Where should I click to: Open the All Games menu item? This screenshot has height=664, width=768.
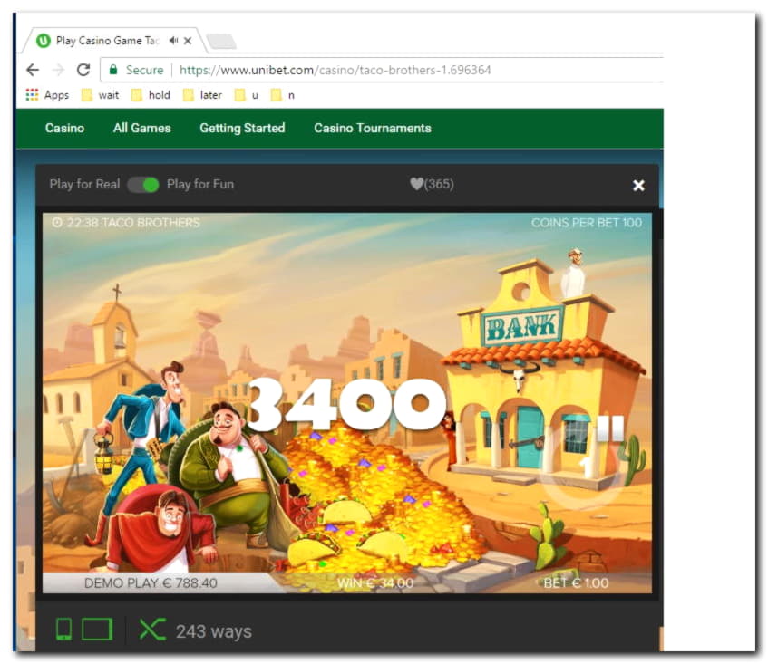142,129
